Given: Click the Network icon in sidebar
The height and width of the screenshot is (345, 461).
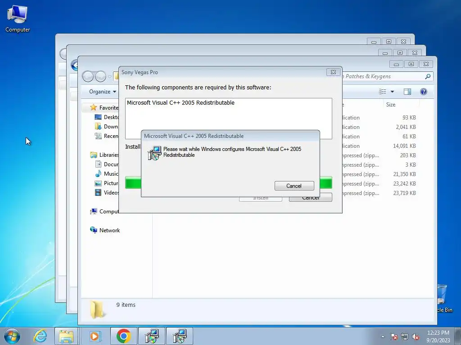Looking at the screenshot, I should tap(94, 230).
